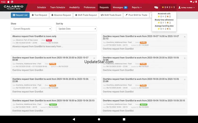Tap the Android home circle button
The height and width of the screenshot is (123, 198).
[99, 119]
